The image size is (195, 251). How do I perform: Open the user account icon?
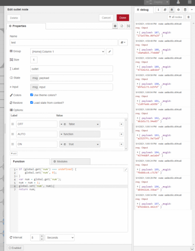[x=178, y=2]
